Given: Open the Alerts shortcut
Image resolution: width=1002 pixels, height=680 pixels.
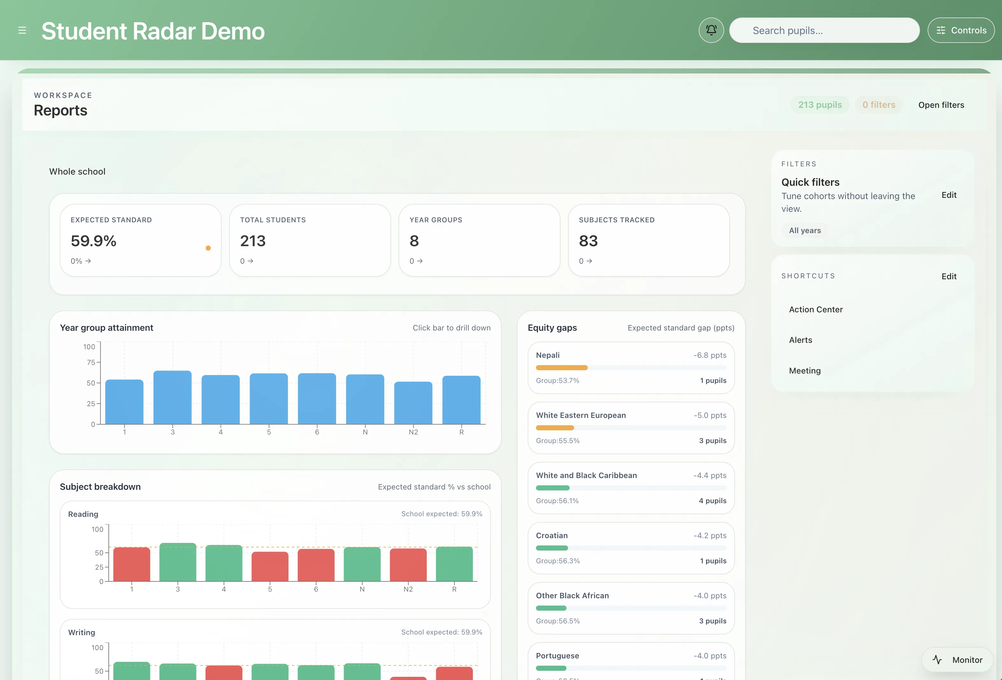Looking at the screenshot, I should [800, 340].
